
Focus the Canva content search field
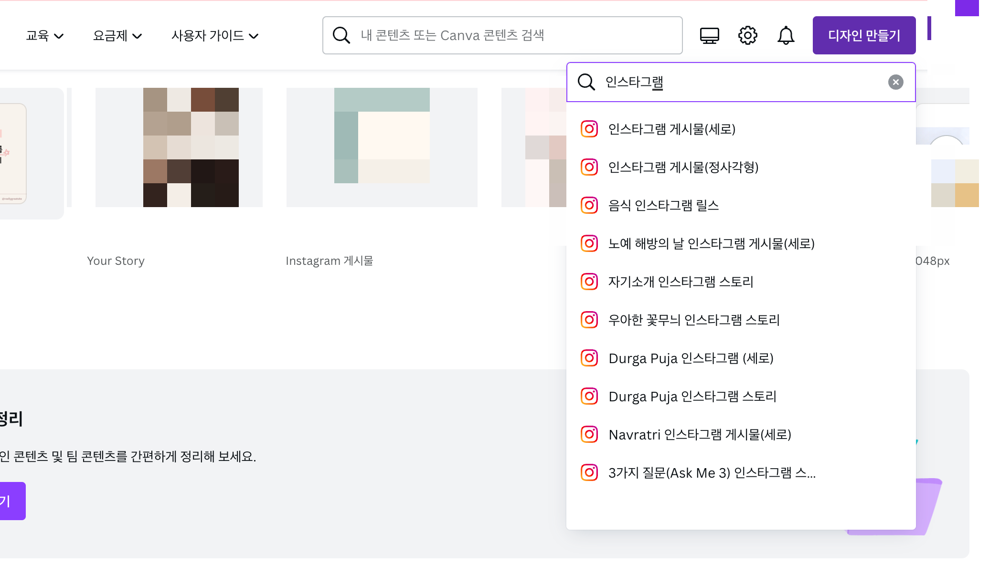502,35
